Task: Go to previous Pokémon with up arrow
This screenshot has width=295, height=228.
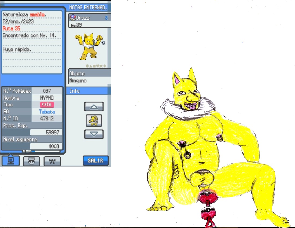Action: 94,107
